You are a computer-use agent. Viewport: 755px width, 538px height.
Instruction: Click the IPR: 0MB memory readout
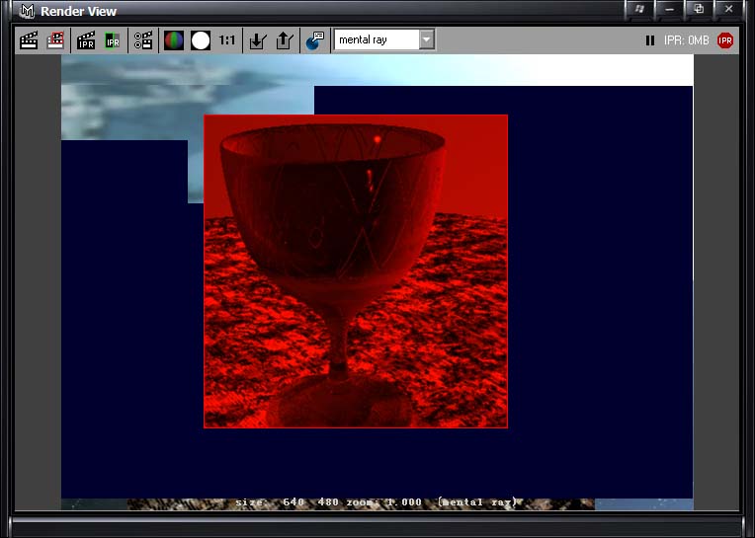coord(686,40)
